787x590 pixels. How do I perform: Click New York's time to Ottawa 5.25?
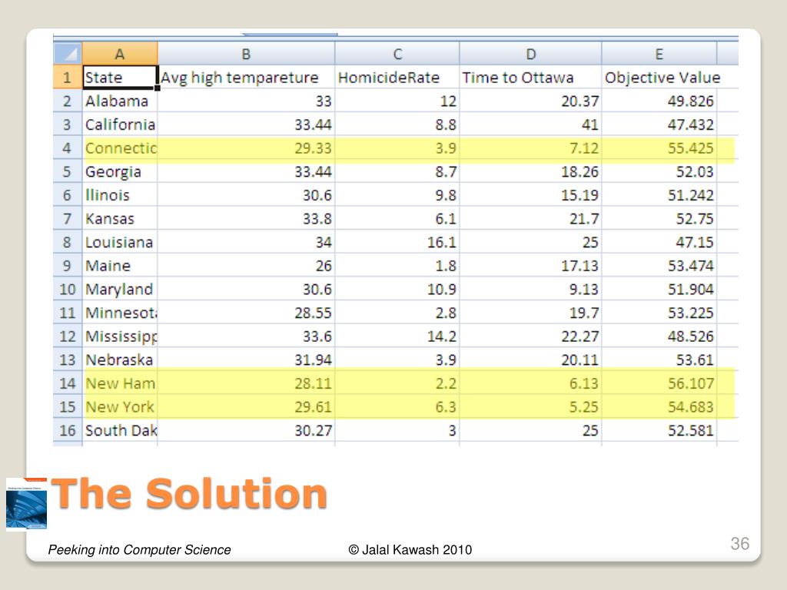click(x=530, y=407)
